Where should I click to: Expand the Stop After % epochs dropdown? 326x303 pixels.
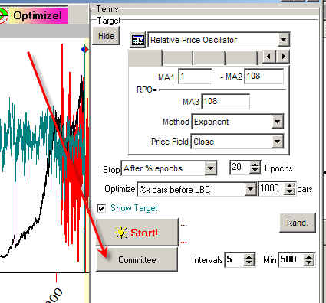210,168
